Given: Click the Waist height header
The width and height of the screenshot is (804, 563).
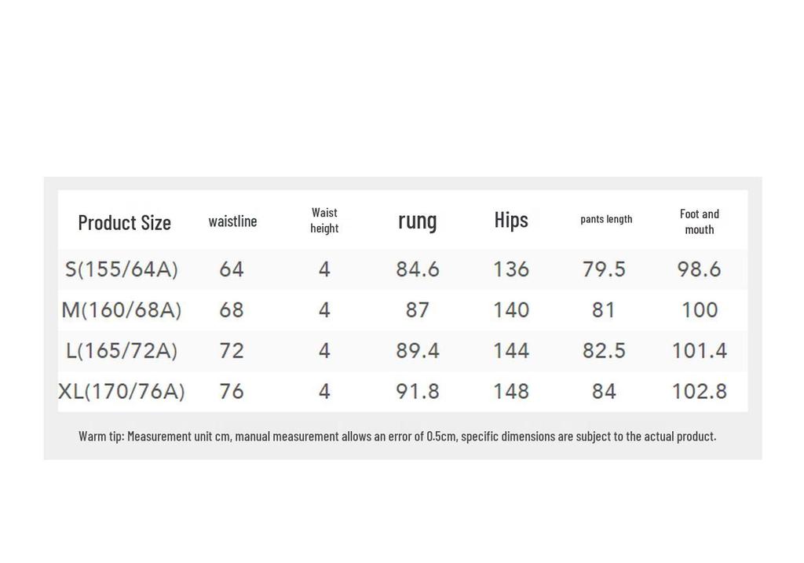Looking at the screenshot, I should pyautogui.click(x=324, y=221).
